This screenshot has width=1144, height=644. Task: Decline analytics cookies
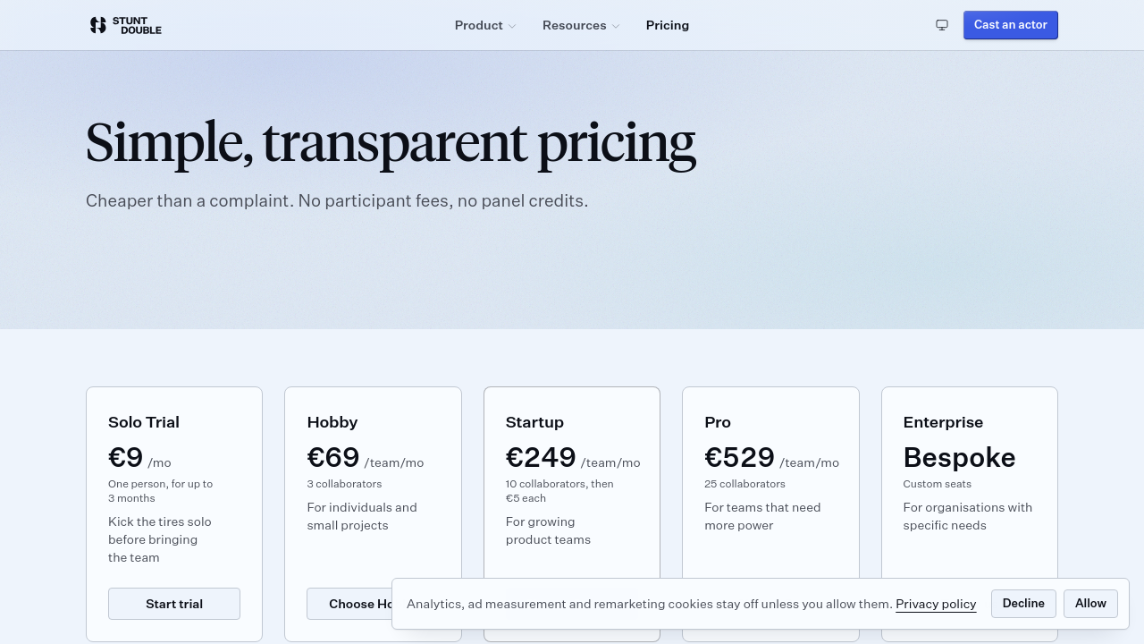click(x=1023, y=604)
